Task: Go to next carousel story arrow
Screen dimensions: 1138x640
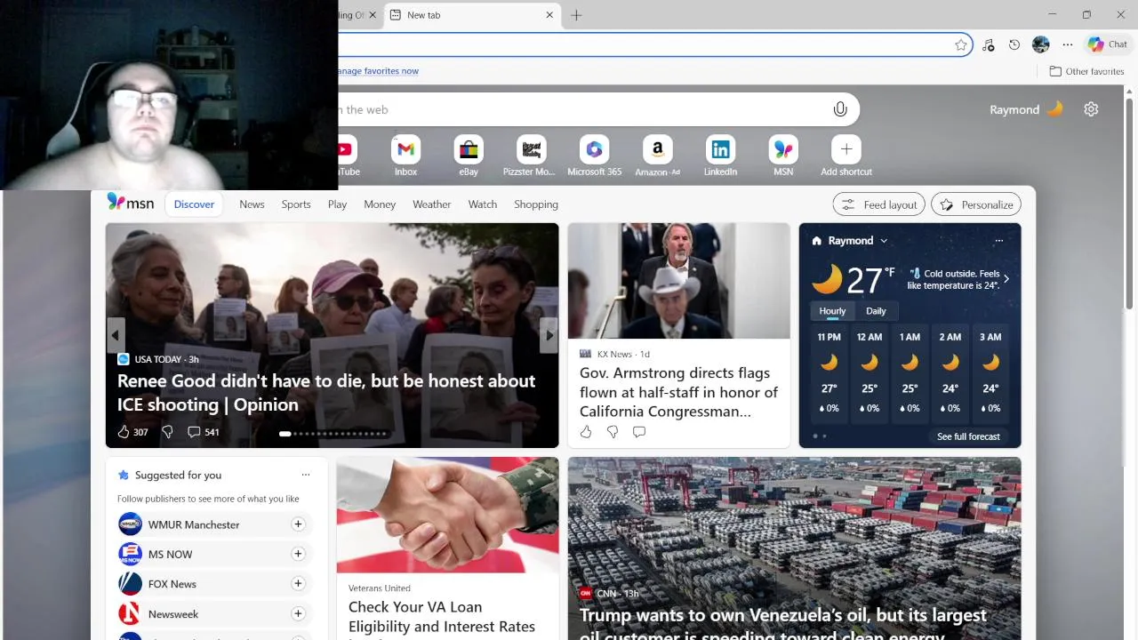Action: (549, 335)
